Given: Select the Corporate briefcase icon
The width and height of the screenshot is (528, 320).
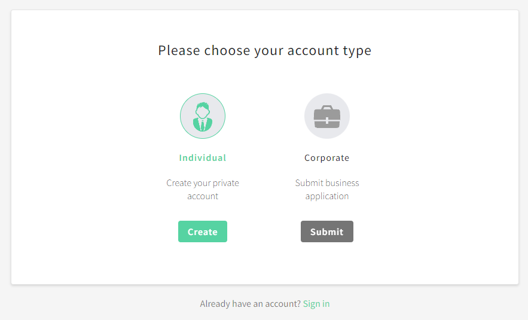Looking at the screenshot, I should click(326, 116).
